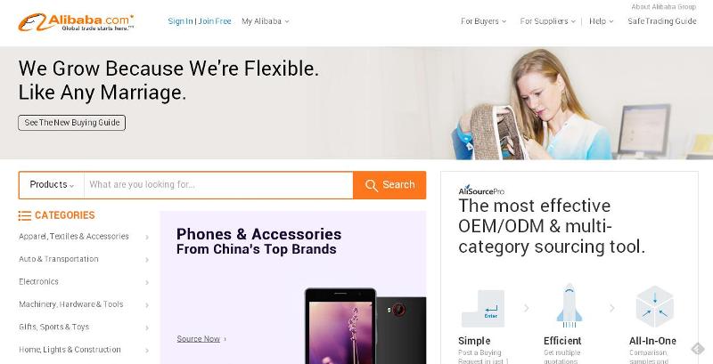Viewport: 713px width, 364px height.
Task: Click the magnifier icon in Search button
Action: tap(371, 185)
